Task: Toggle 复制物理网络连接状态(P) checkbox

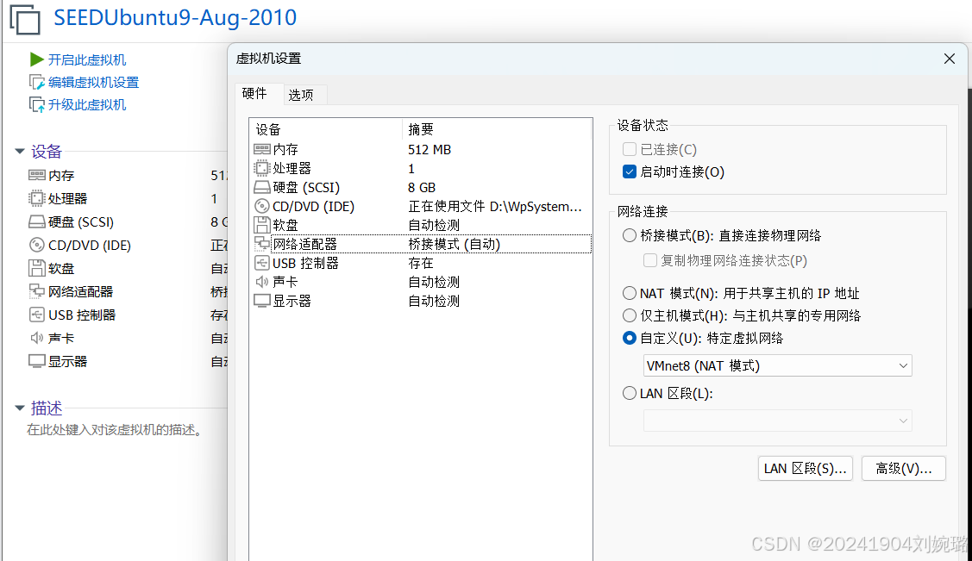Action: coord(649,261)
